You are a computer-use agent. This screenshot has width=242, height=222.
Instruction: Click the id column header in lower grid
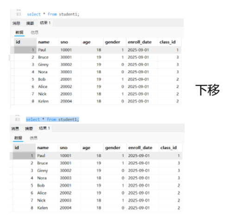(24, 148)
